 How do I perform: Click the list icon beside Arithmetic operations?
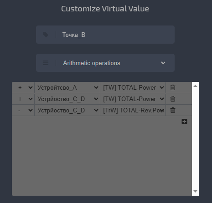46,63
